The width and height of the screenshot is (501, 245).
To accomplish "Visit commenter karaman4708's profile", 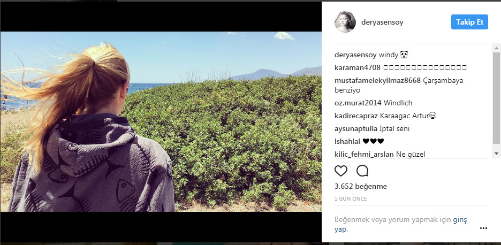I will pos(358,68).
